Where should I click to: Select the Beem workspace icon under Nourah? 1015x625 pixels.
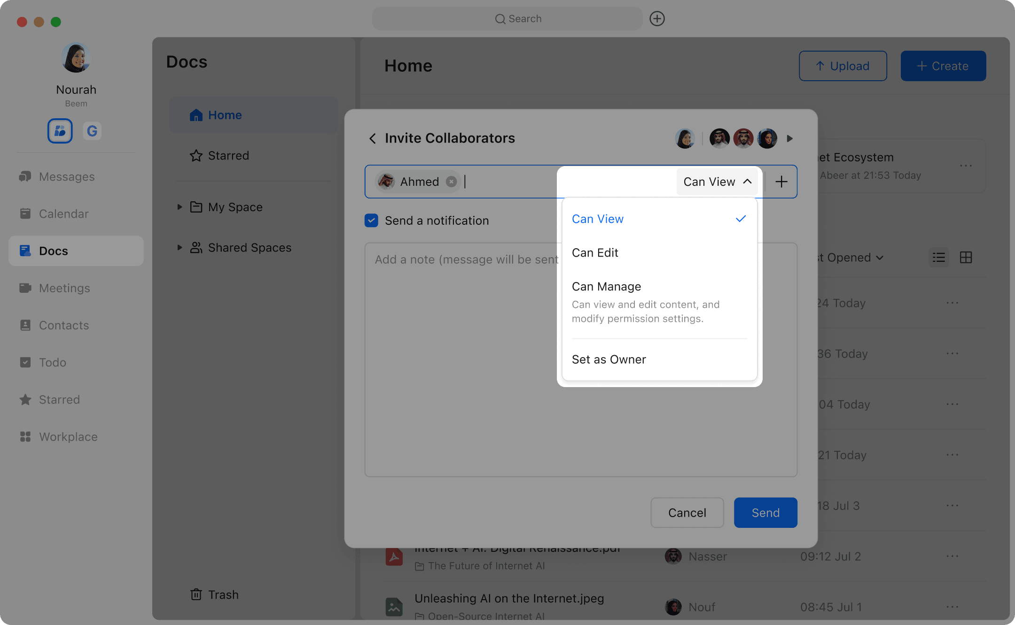60,131
